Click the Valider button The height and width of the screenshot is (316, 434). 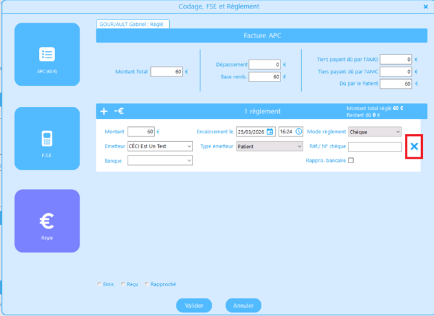(x=194, y=306)
